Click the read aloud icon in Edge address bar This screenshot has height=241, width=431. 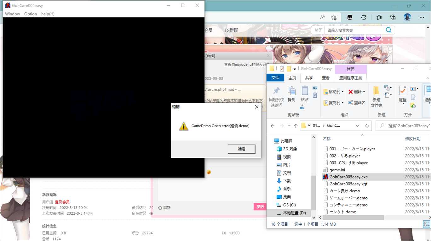pyautogui.click(x=322, y=17)
